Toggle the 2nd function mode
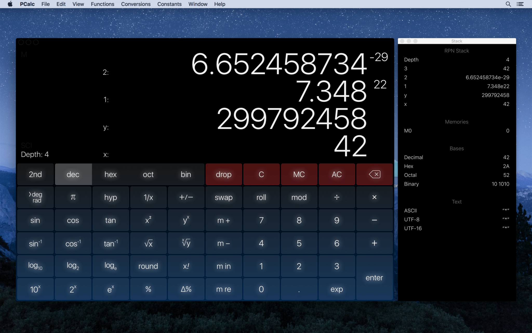This screenshot has width=532, height=333. pyautogui.click(x=35, y=174)
